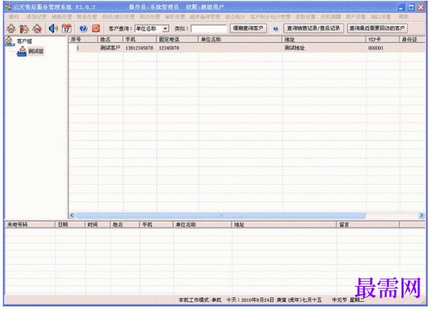This screenshot has width=434, height=310.
Task: Click the delete customer icon with red X
Action: [37, 28]
